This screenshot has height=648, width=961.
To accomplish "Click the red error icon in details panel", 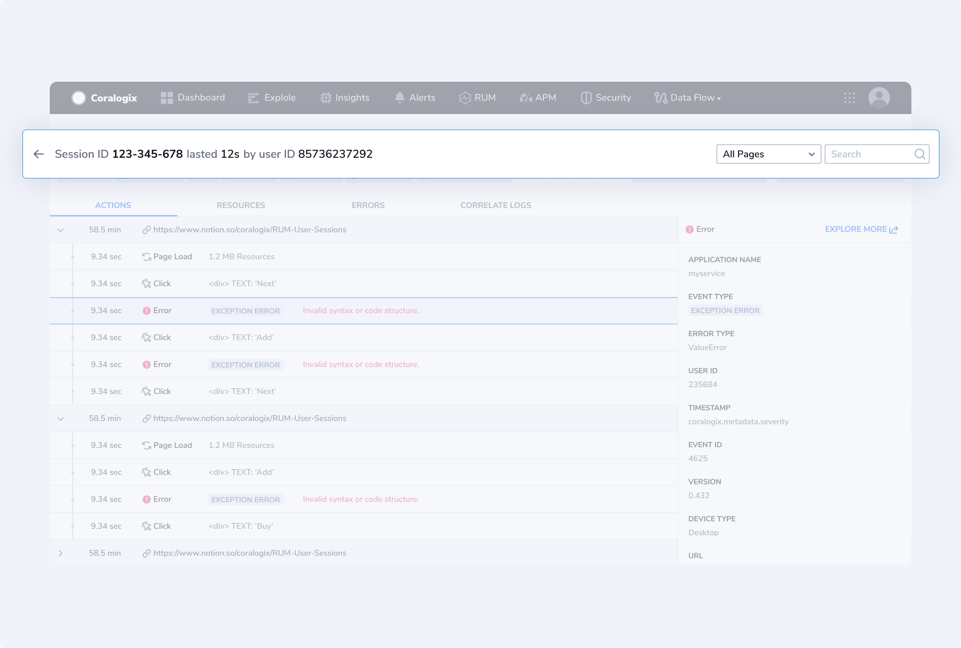I will pos(690,229).
